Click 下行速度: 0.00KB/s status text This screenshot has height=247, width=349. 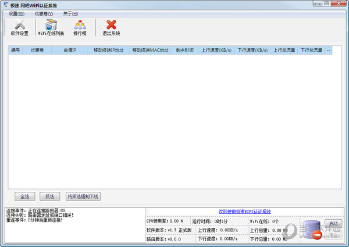pyautogui.click(x=218, y=239)
